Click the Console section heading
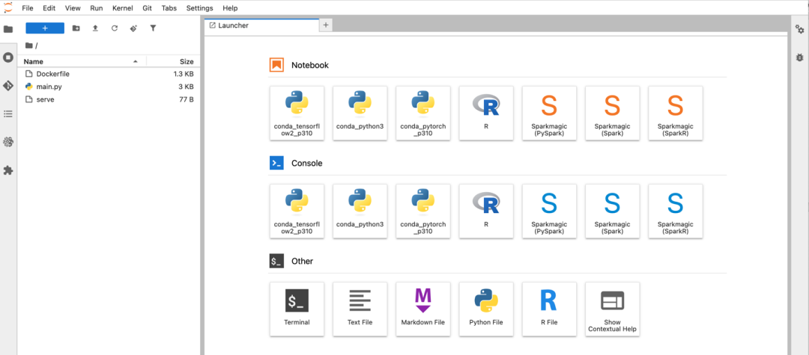809x355 pixels. (307, 163)
